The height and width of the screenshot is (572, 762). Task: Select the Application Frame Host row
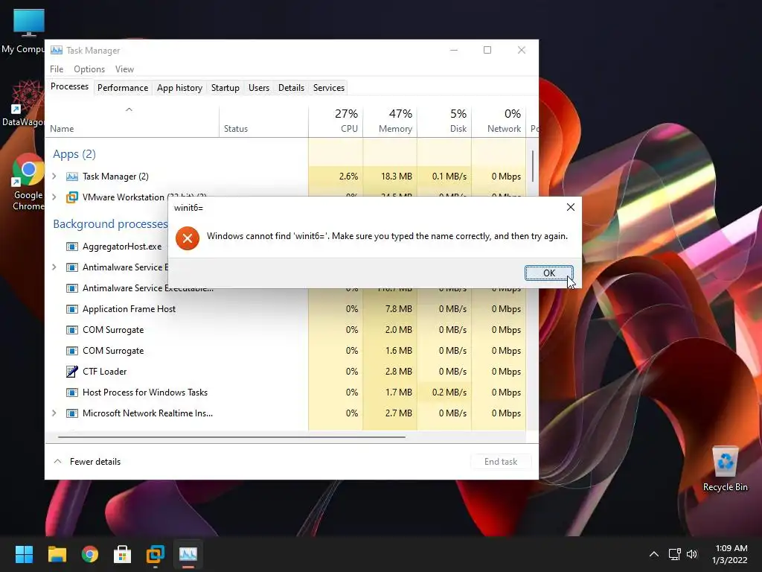286,309
